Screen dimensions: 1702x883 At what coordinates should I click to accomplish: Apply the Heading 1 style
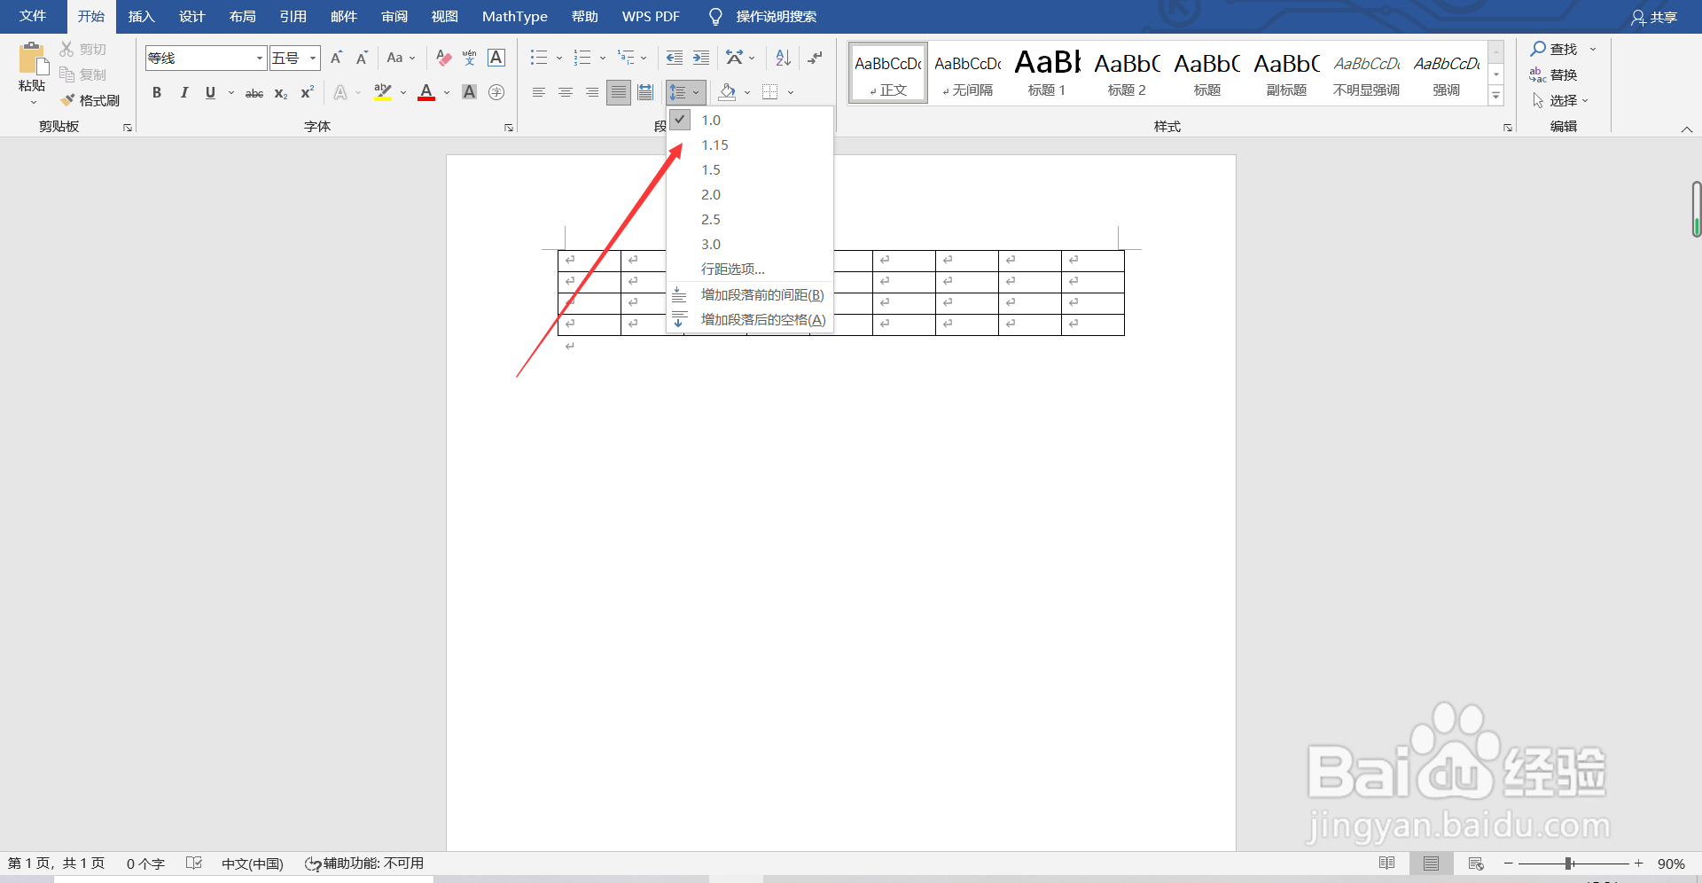(x=1047, y=73)
